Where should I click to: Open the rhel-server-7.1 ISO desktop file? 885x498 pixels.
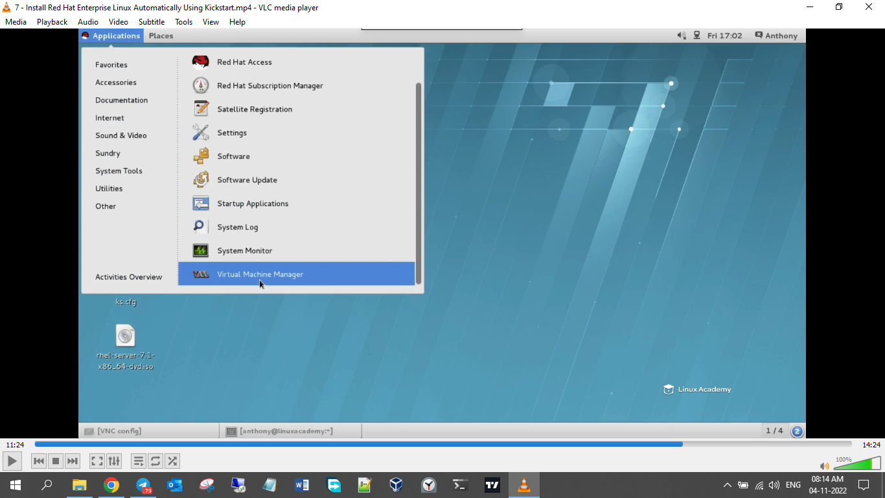click(125, 348)
